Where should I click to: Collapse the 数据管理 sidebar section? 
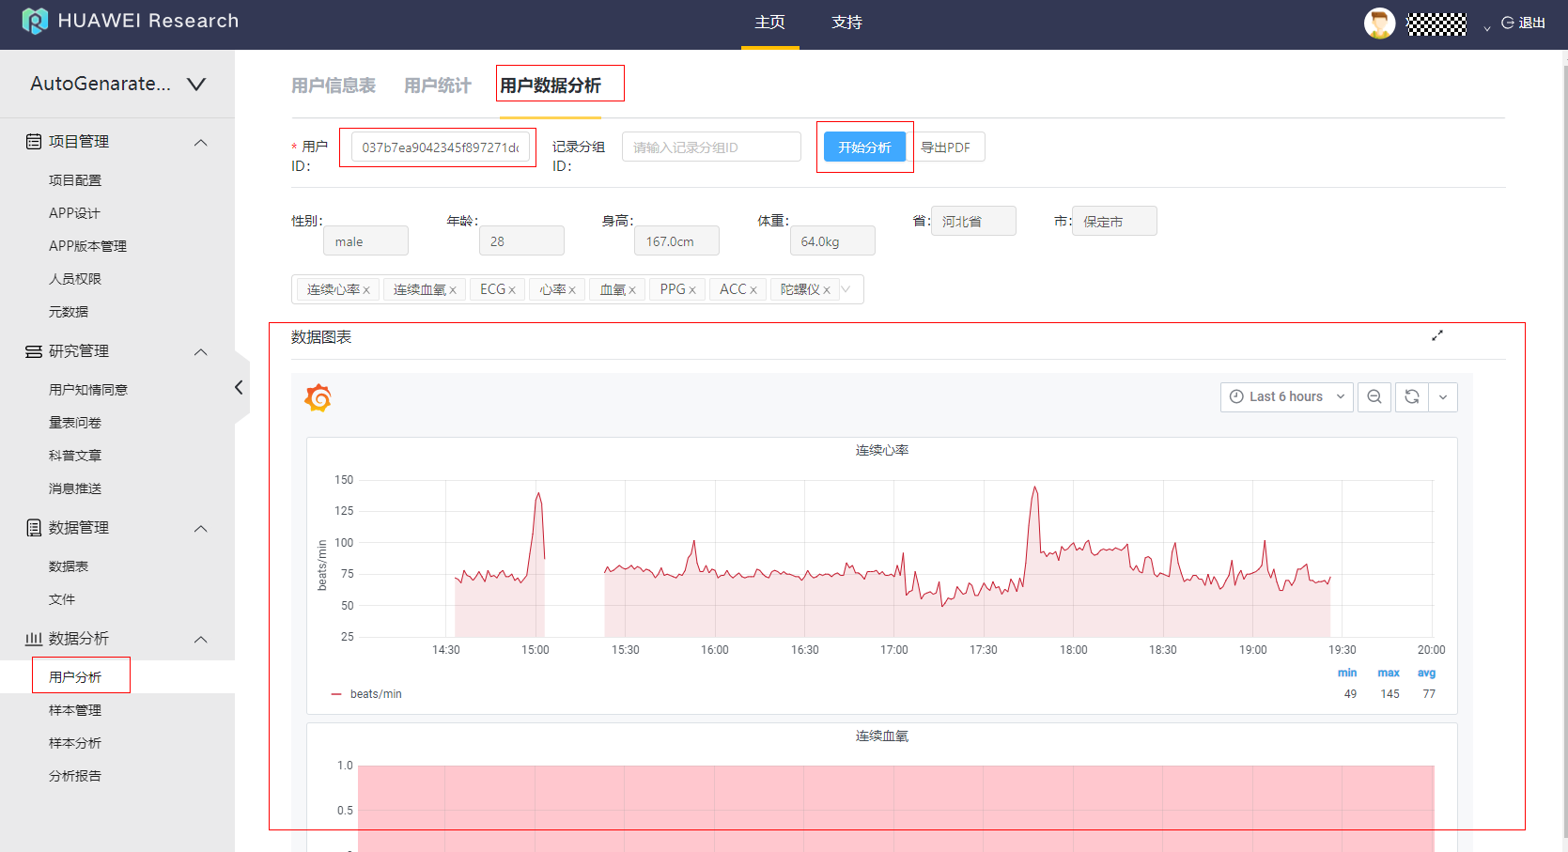(x=200, y=529)
